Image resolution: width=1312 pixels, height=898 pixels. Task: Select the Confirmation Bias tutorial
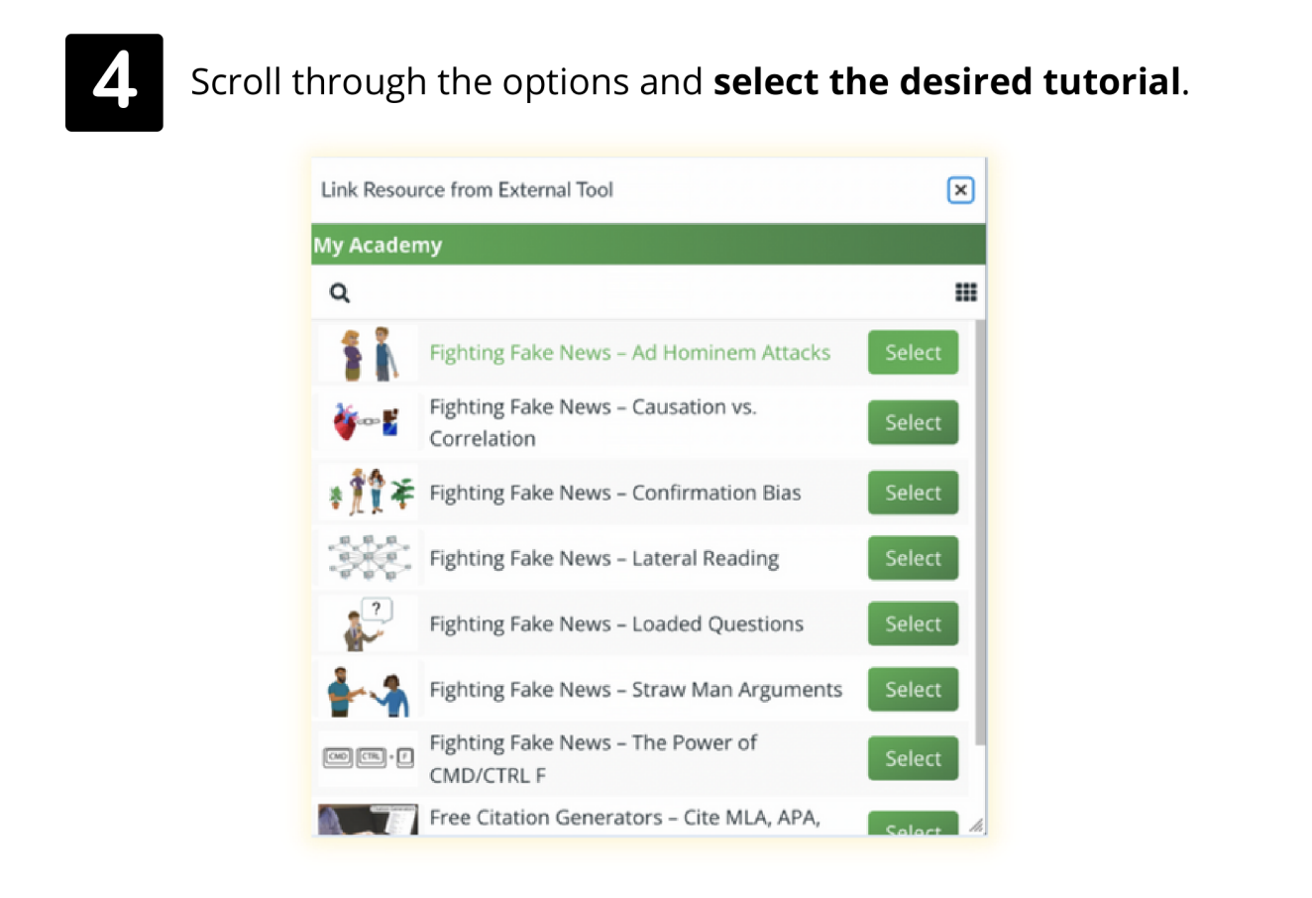click(912, 493)
